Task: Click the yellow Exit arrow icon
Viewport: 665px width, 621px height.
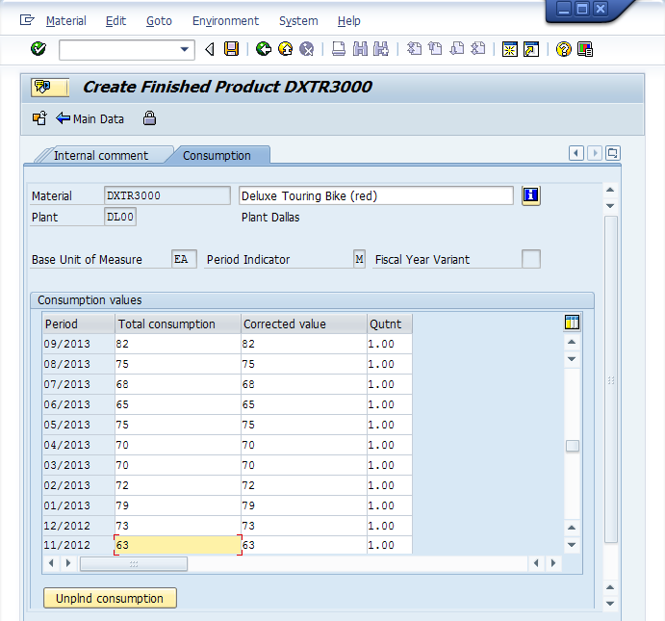Action: [286, 49]
